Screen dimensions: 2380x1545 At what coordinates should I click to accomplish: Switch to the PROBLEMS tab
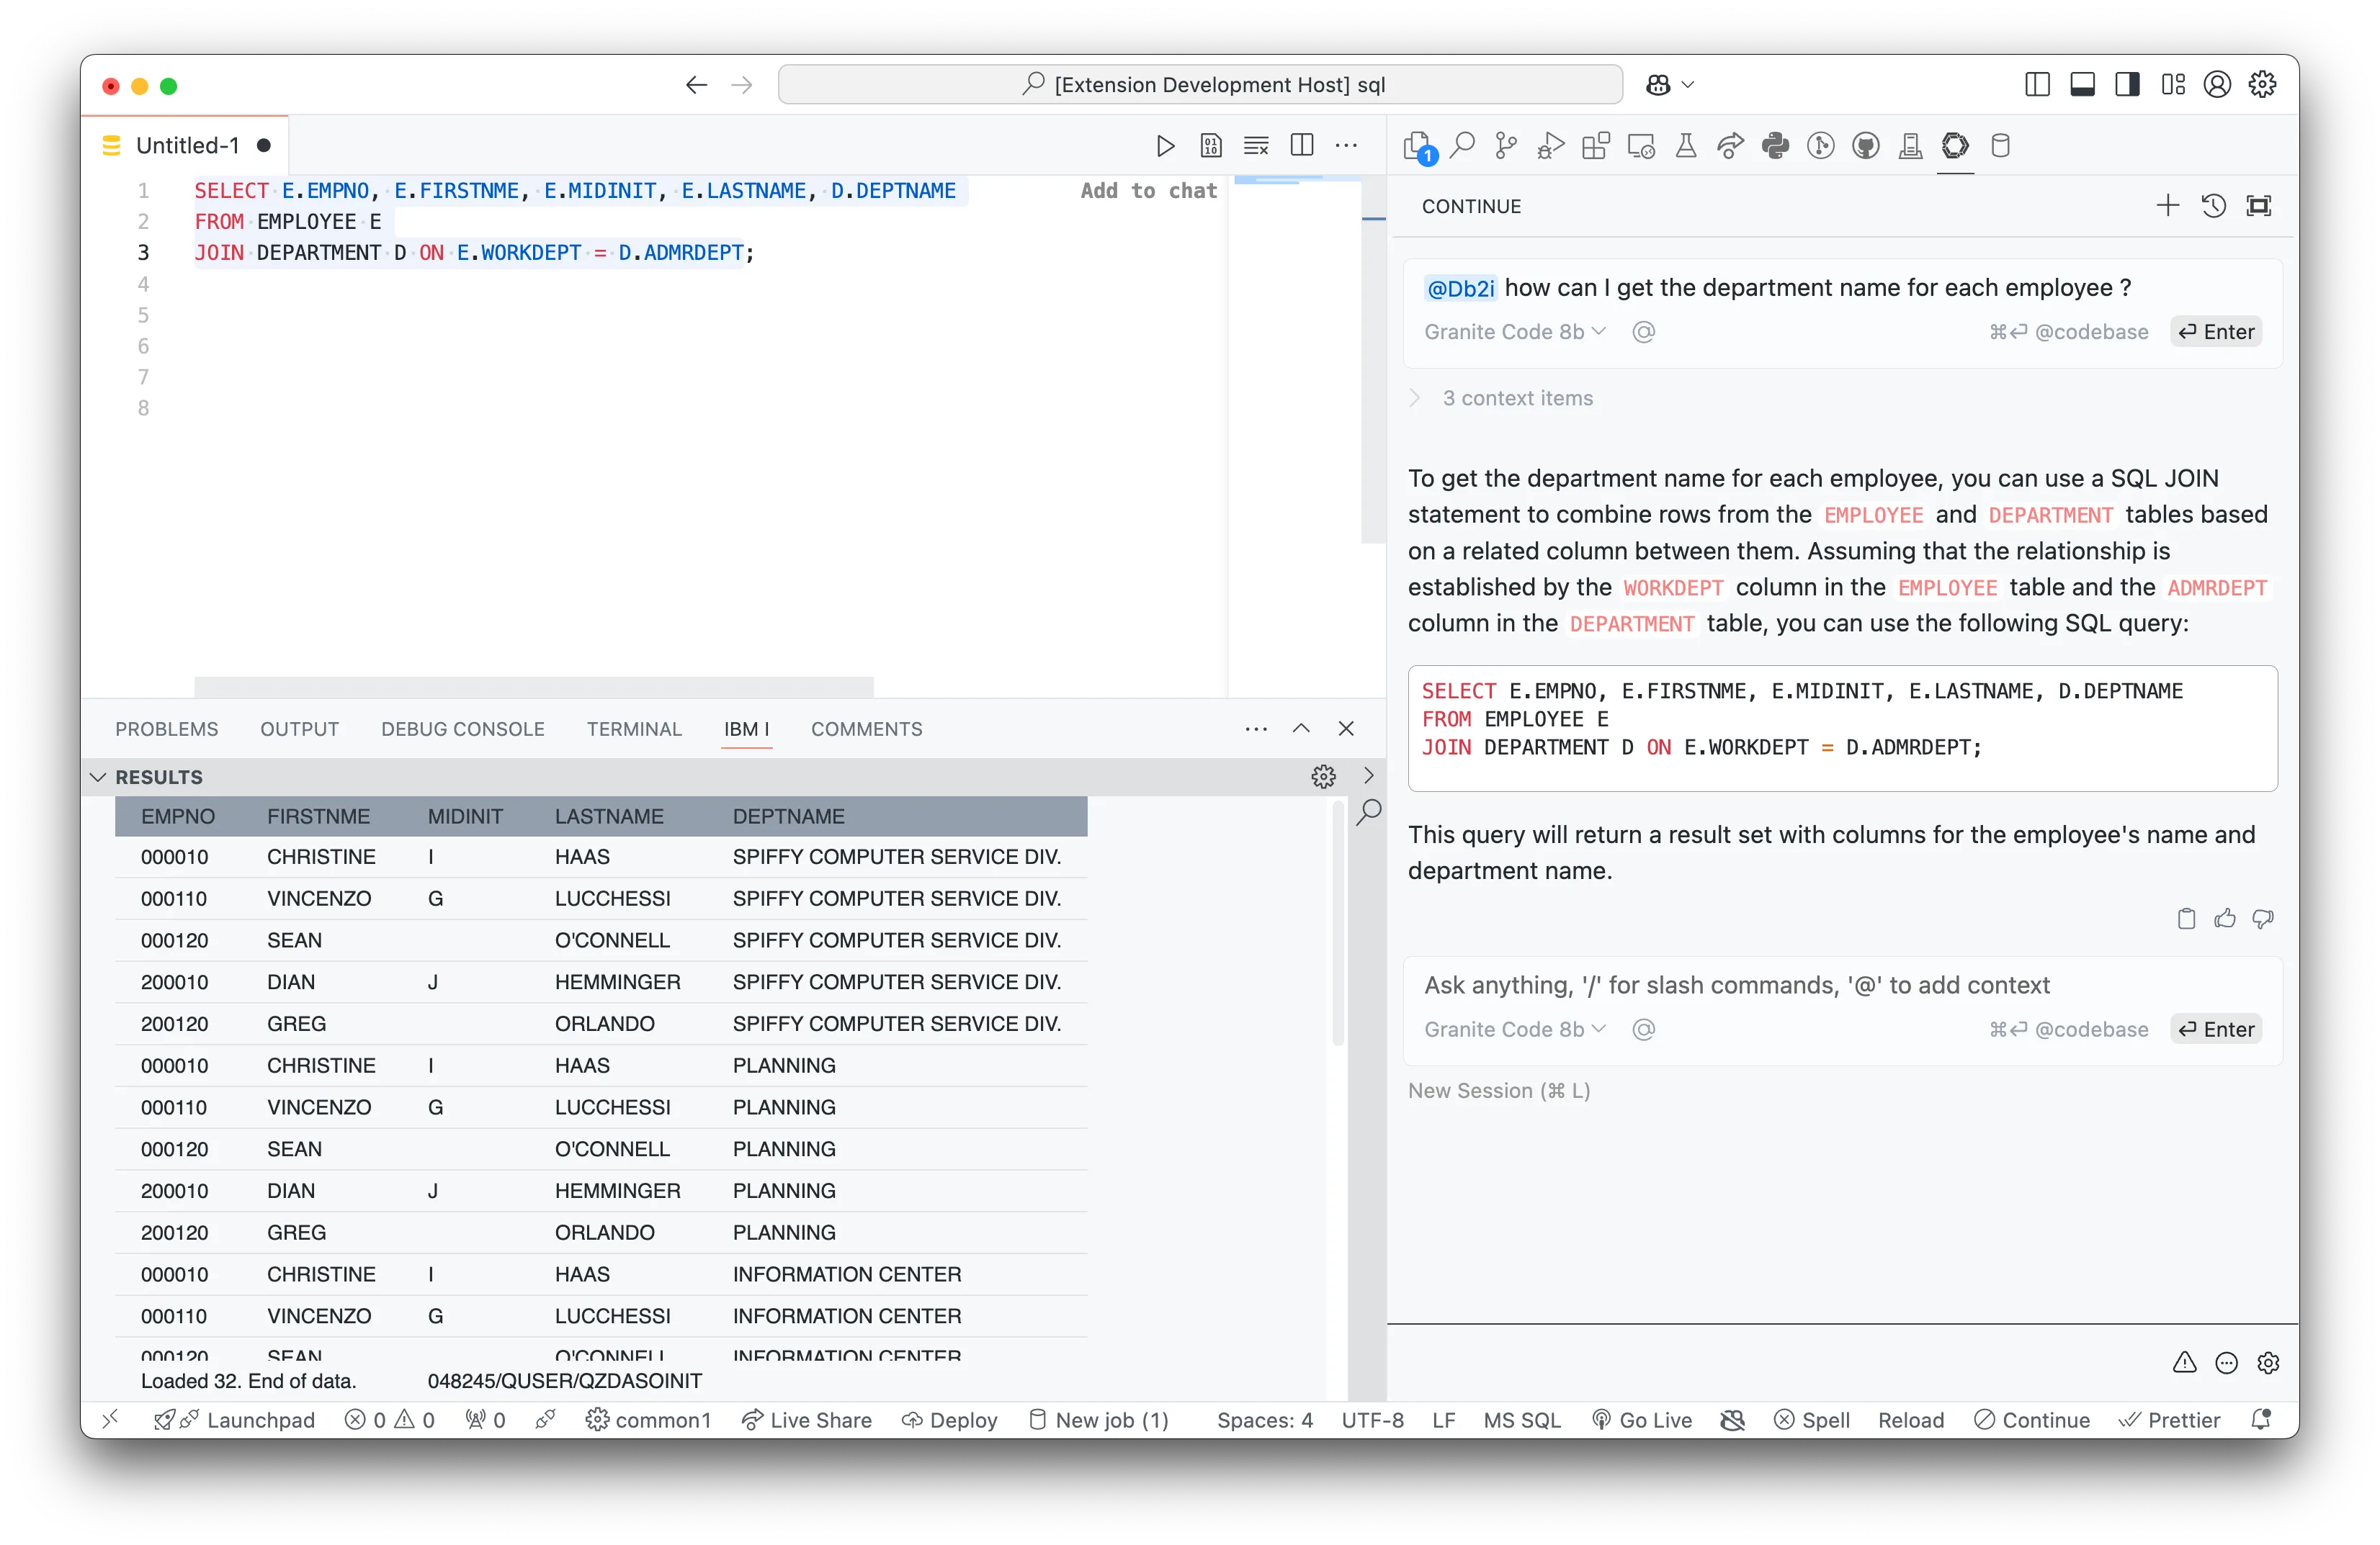(x=166, y=729)
